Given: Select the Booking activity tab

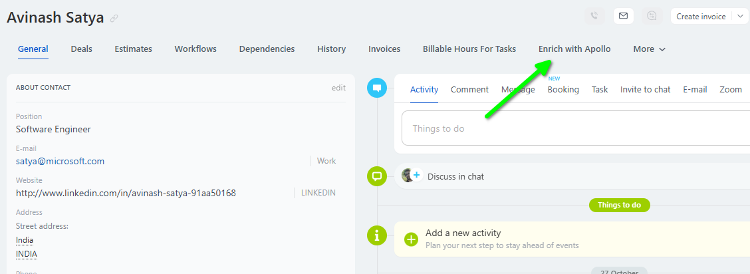Looking at the screenshot, I should (x=563, y=90).
